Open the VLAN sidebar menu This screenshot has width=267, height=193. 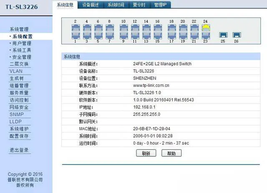(16, 71)
